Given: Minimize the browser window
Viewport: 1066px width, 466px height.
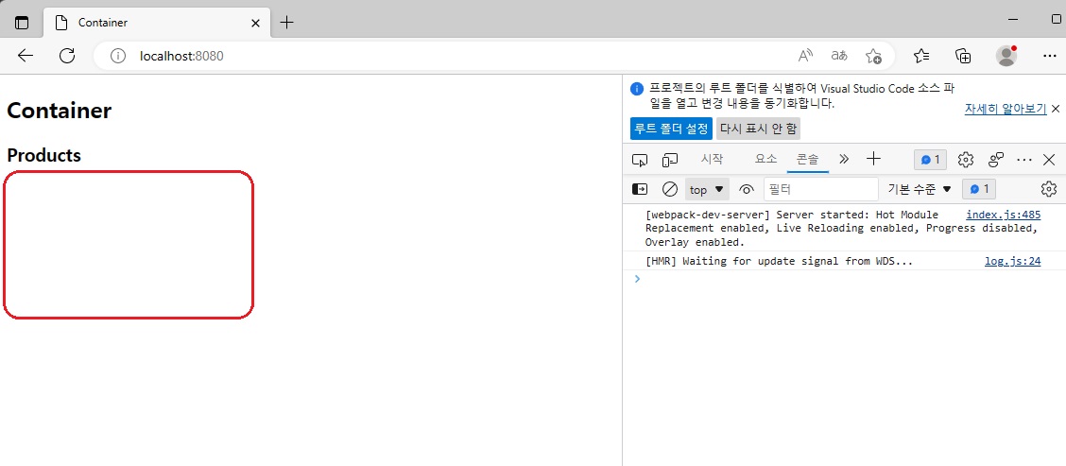Looking at the screenshot, I should [x=1013, y=19].
